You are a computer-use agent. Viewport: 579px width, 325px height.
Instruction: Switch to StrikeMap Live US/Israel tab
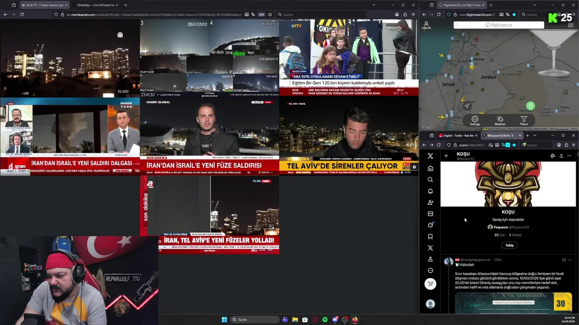click(x=95, y=5)
